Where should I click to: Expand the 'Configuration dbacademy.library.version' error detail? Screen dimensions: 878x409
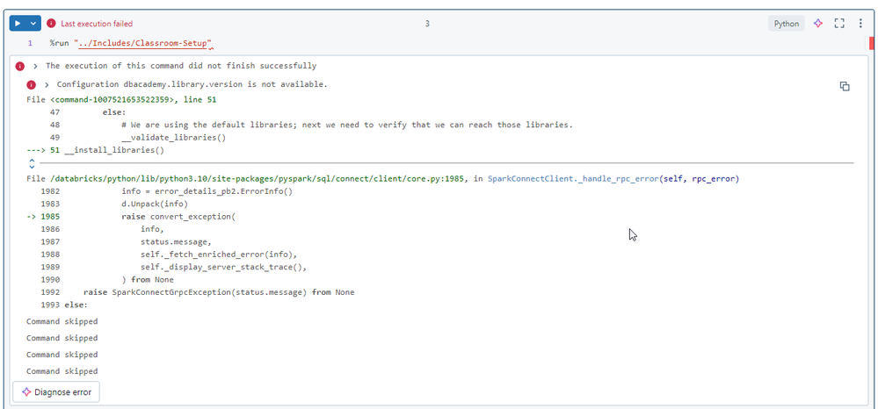click(47, 84)
